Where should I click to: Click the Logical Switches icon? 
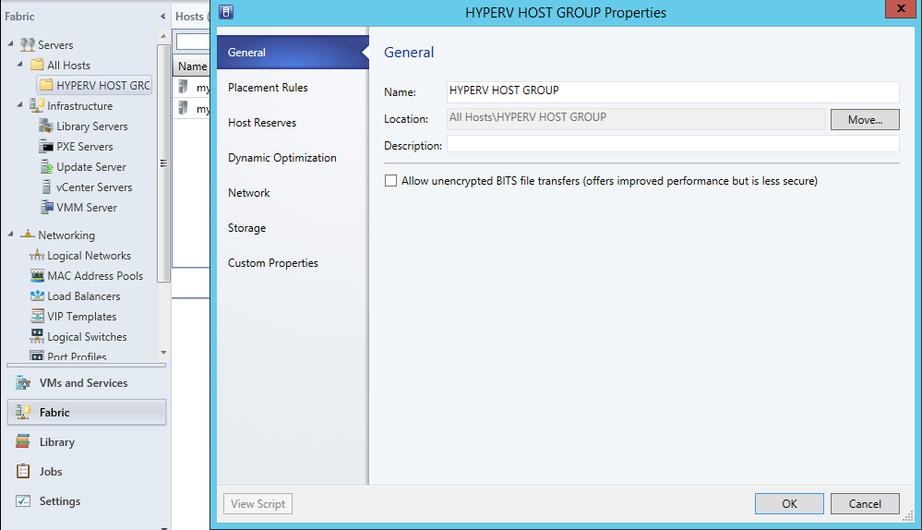click(x=37, y=336)
